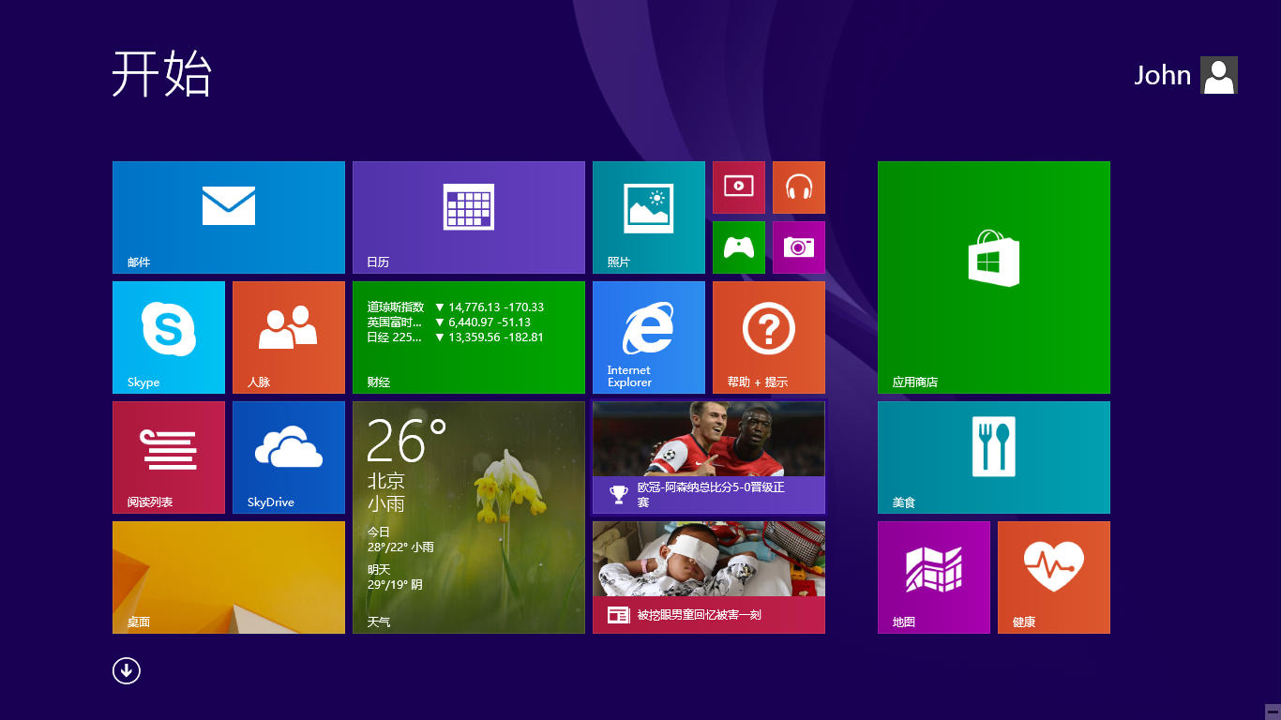Click the zoom-out minus button in corner
The width and height of the screenshot is (1281, 720).
1272,711
